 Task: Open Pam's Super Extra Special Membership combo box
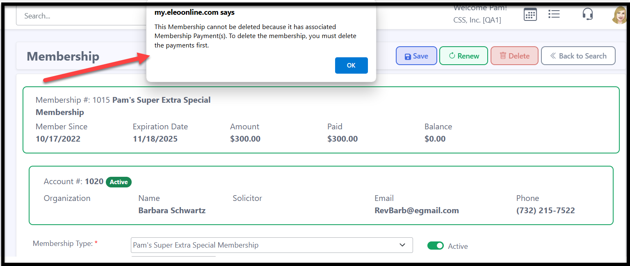[272, 245]
